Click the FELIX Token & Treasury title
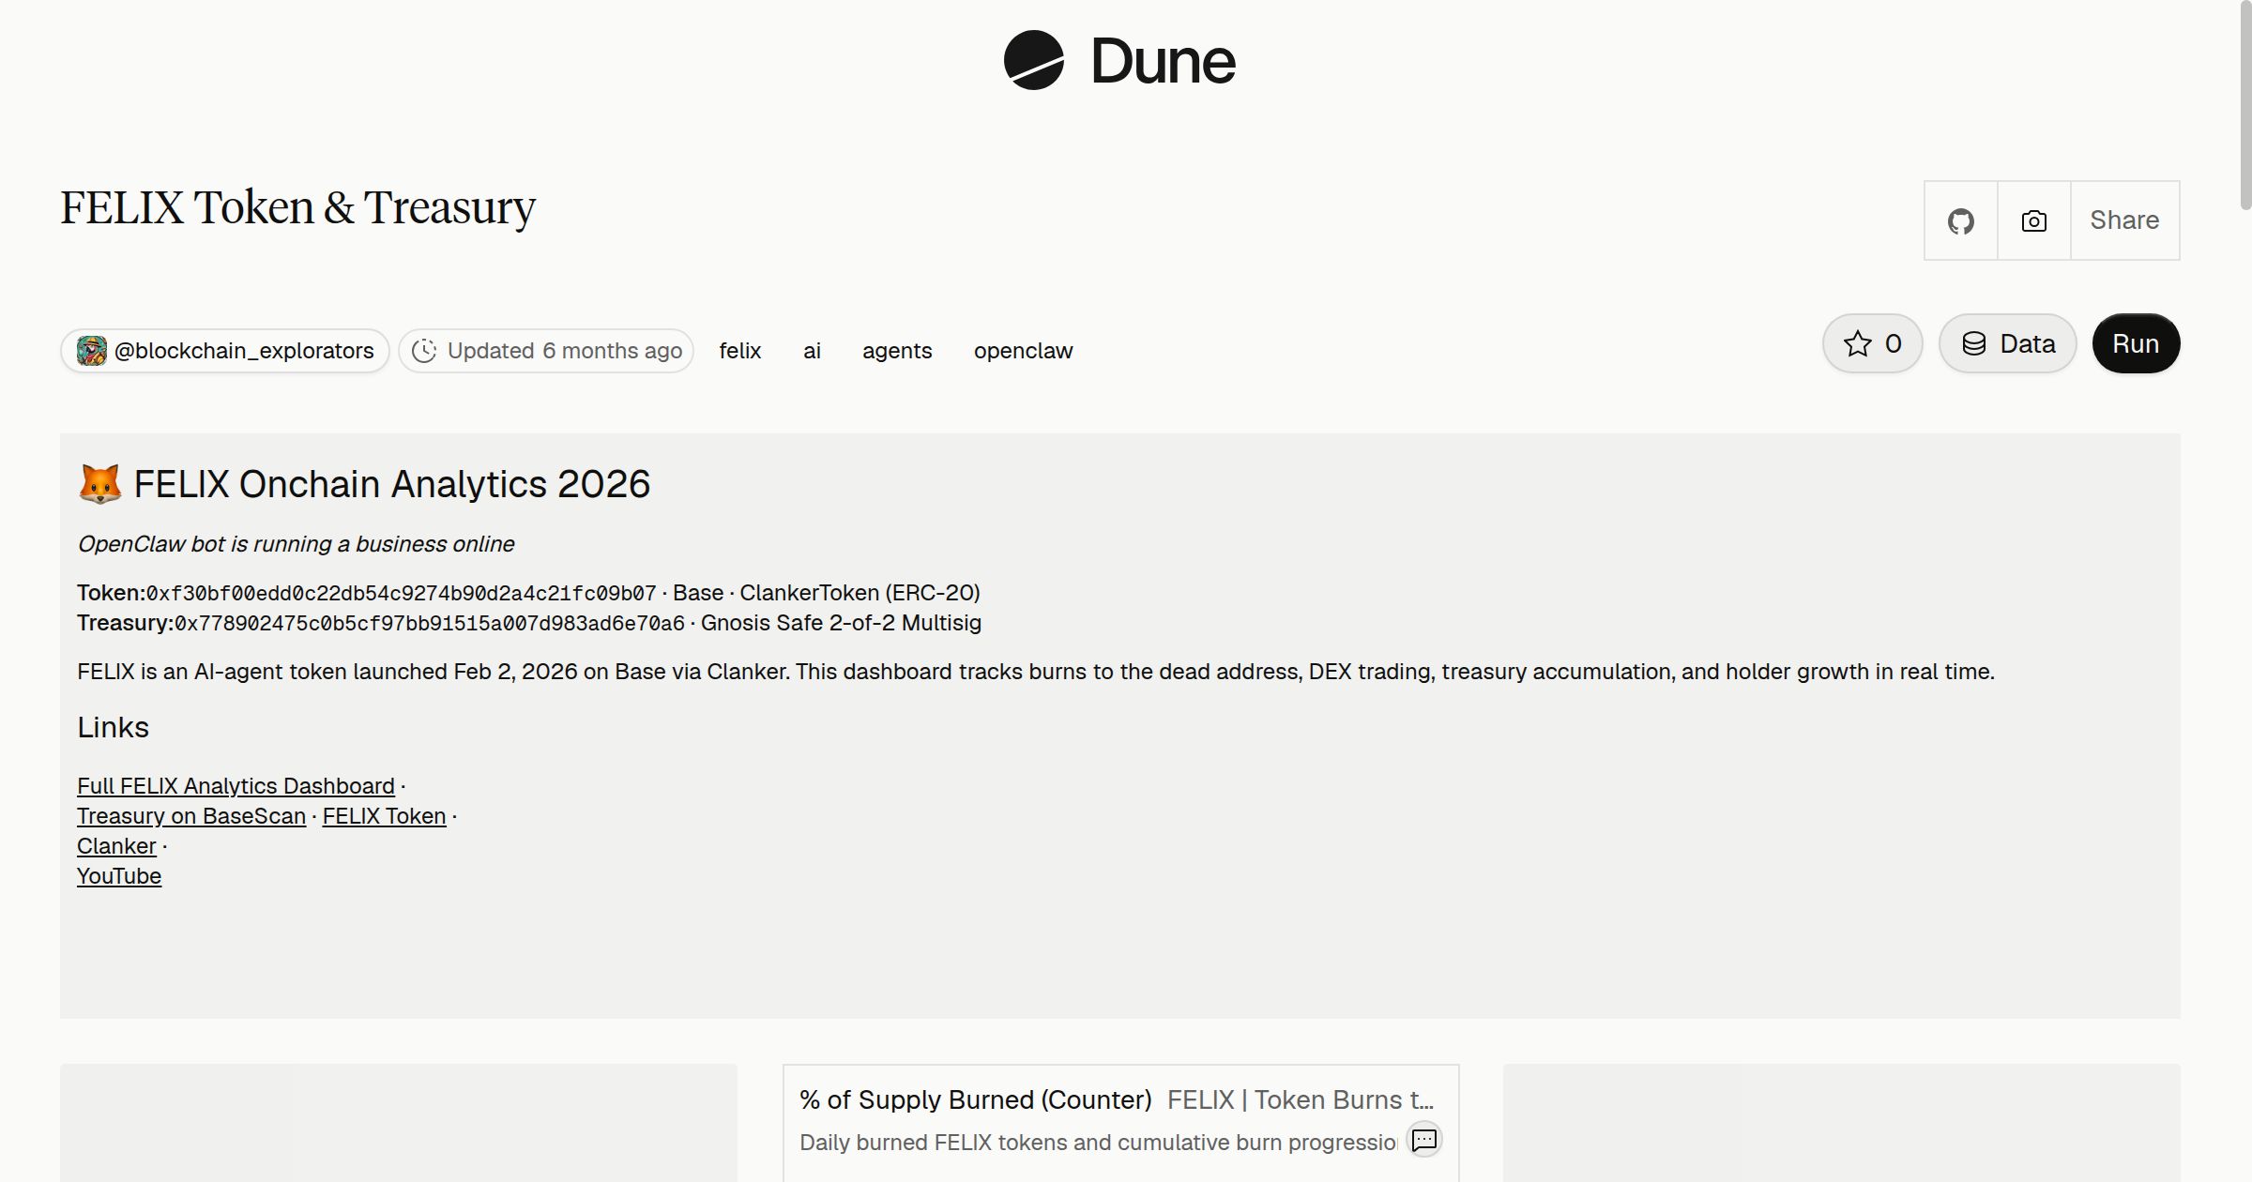 (x=298, y=208)
